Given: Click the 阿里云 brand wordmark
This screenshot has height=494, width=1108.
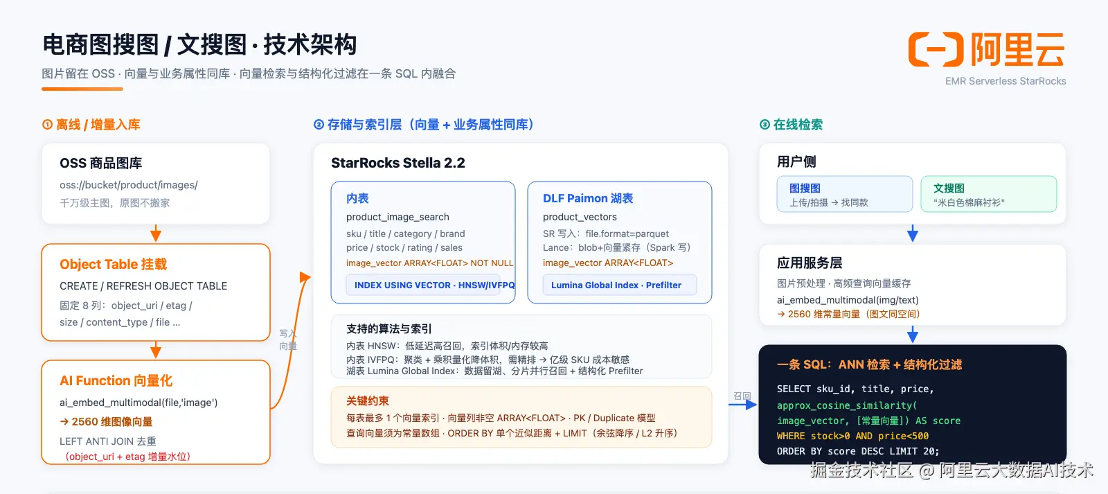Looking at the screenshot, I should (1017, 49).
